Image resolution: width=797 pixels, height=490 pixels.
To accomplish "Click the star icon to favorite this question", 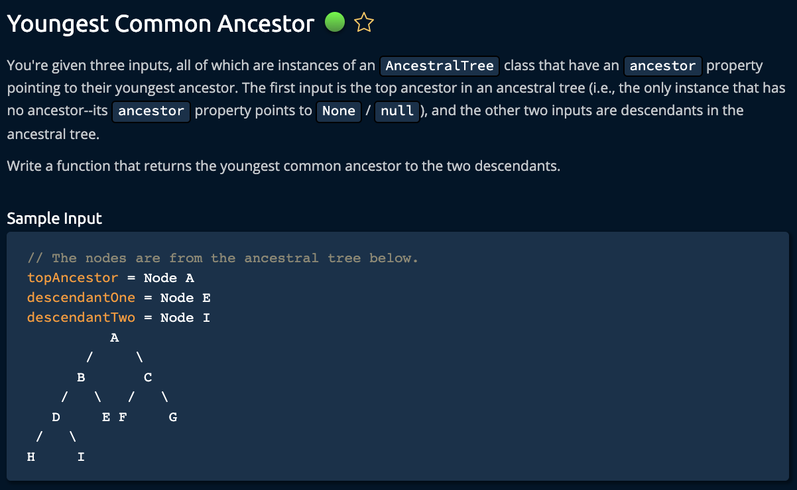I will point(364,24).
